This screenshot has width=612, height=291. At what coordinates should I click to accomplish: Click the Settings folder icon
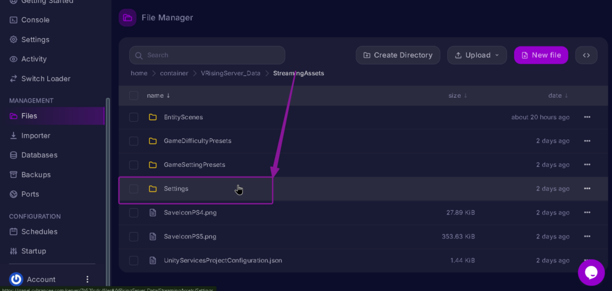[x=152, y=188]
